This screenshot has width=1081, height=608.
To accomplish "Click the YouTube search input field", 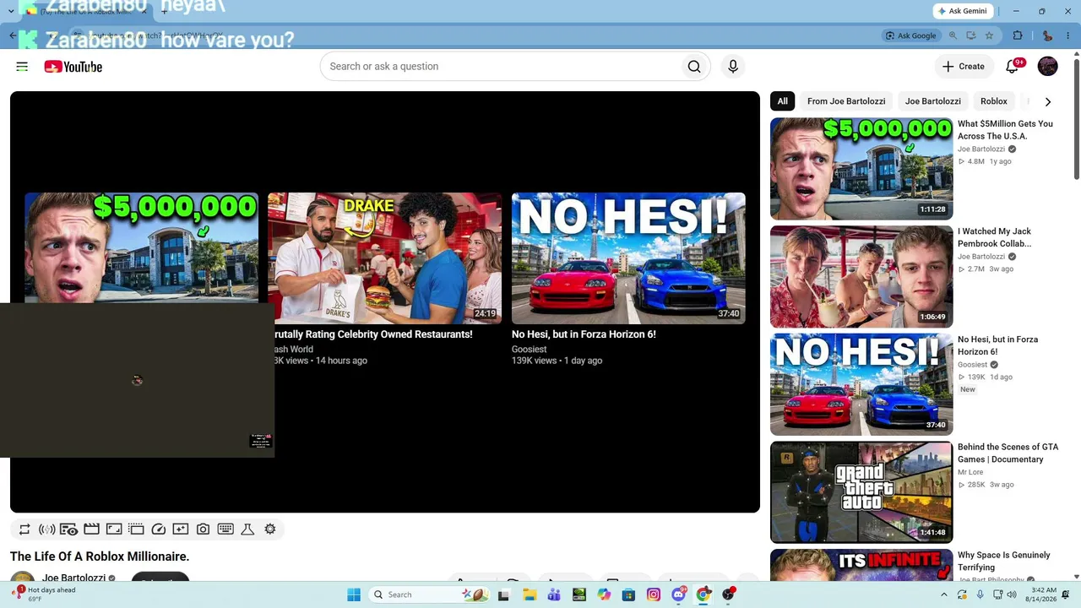I will click(x=498, y=67).
